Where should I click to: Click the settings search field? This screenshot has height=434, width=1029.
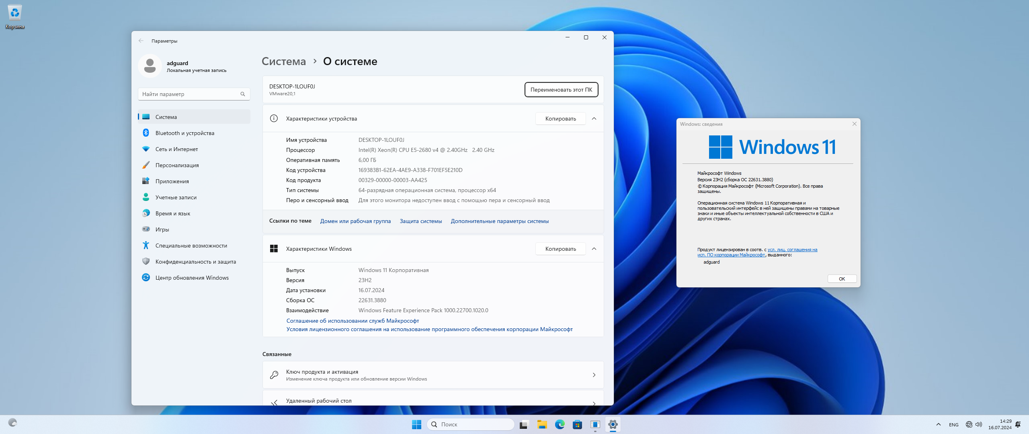tap(190, 94)
